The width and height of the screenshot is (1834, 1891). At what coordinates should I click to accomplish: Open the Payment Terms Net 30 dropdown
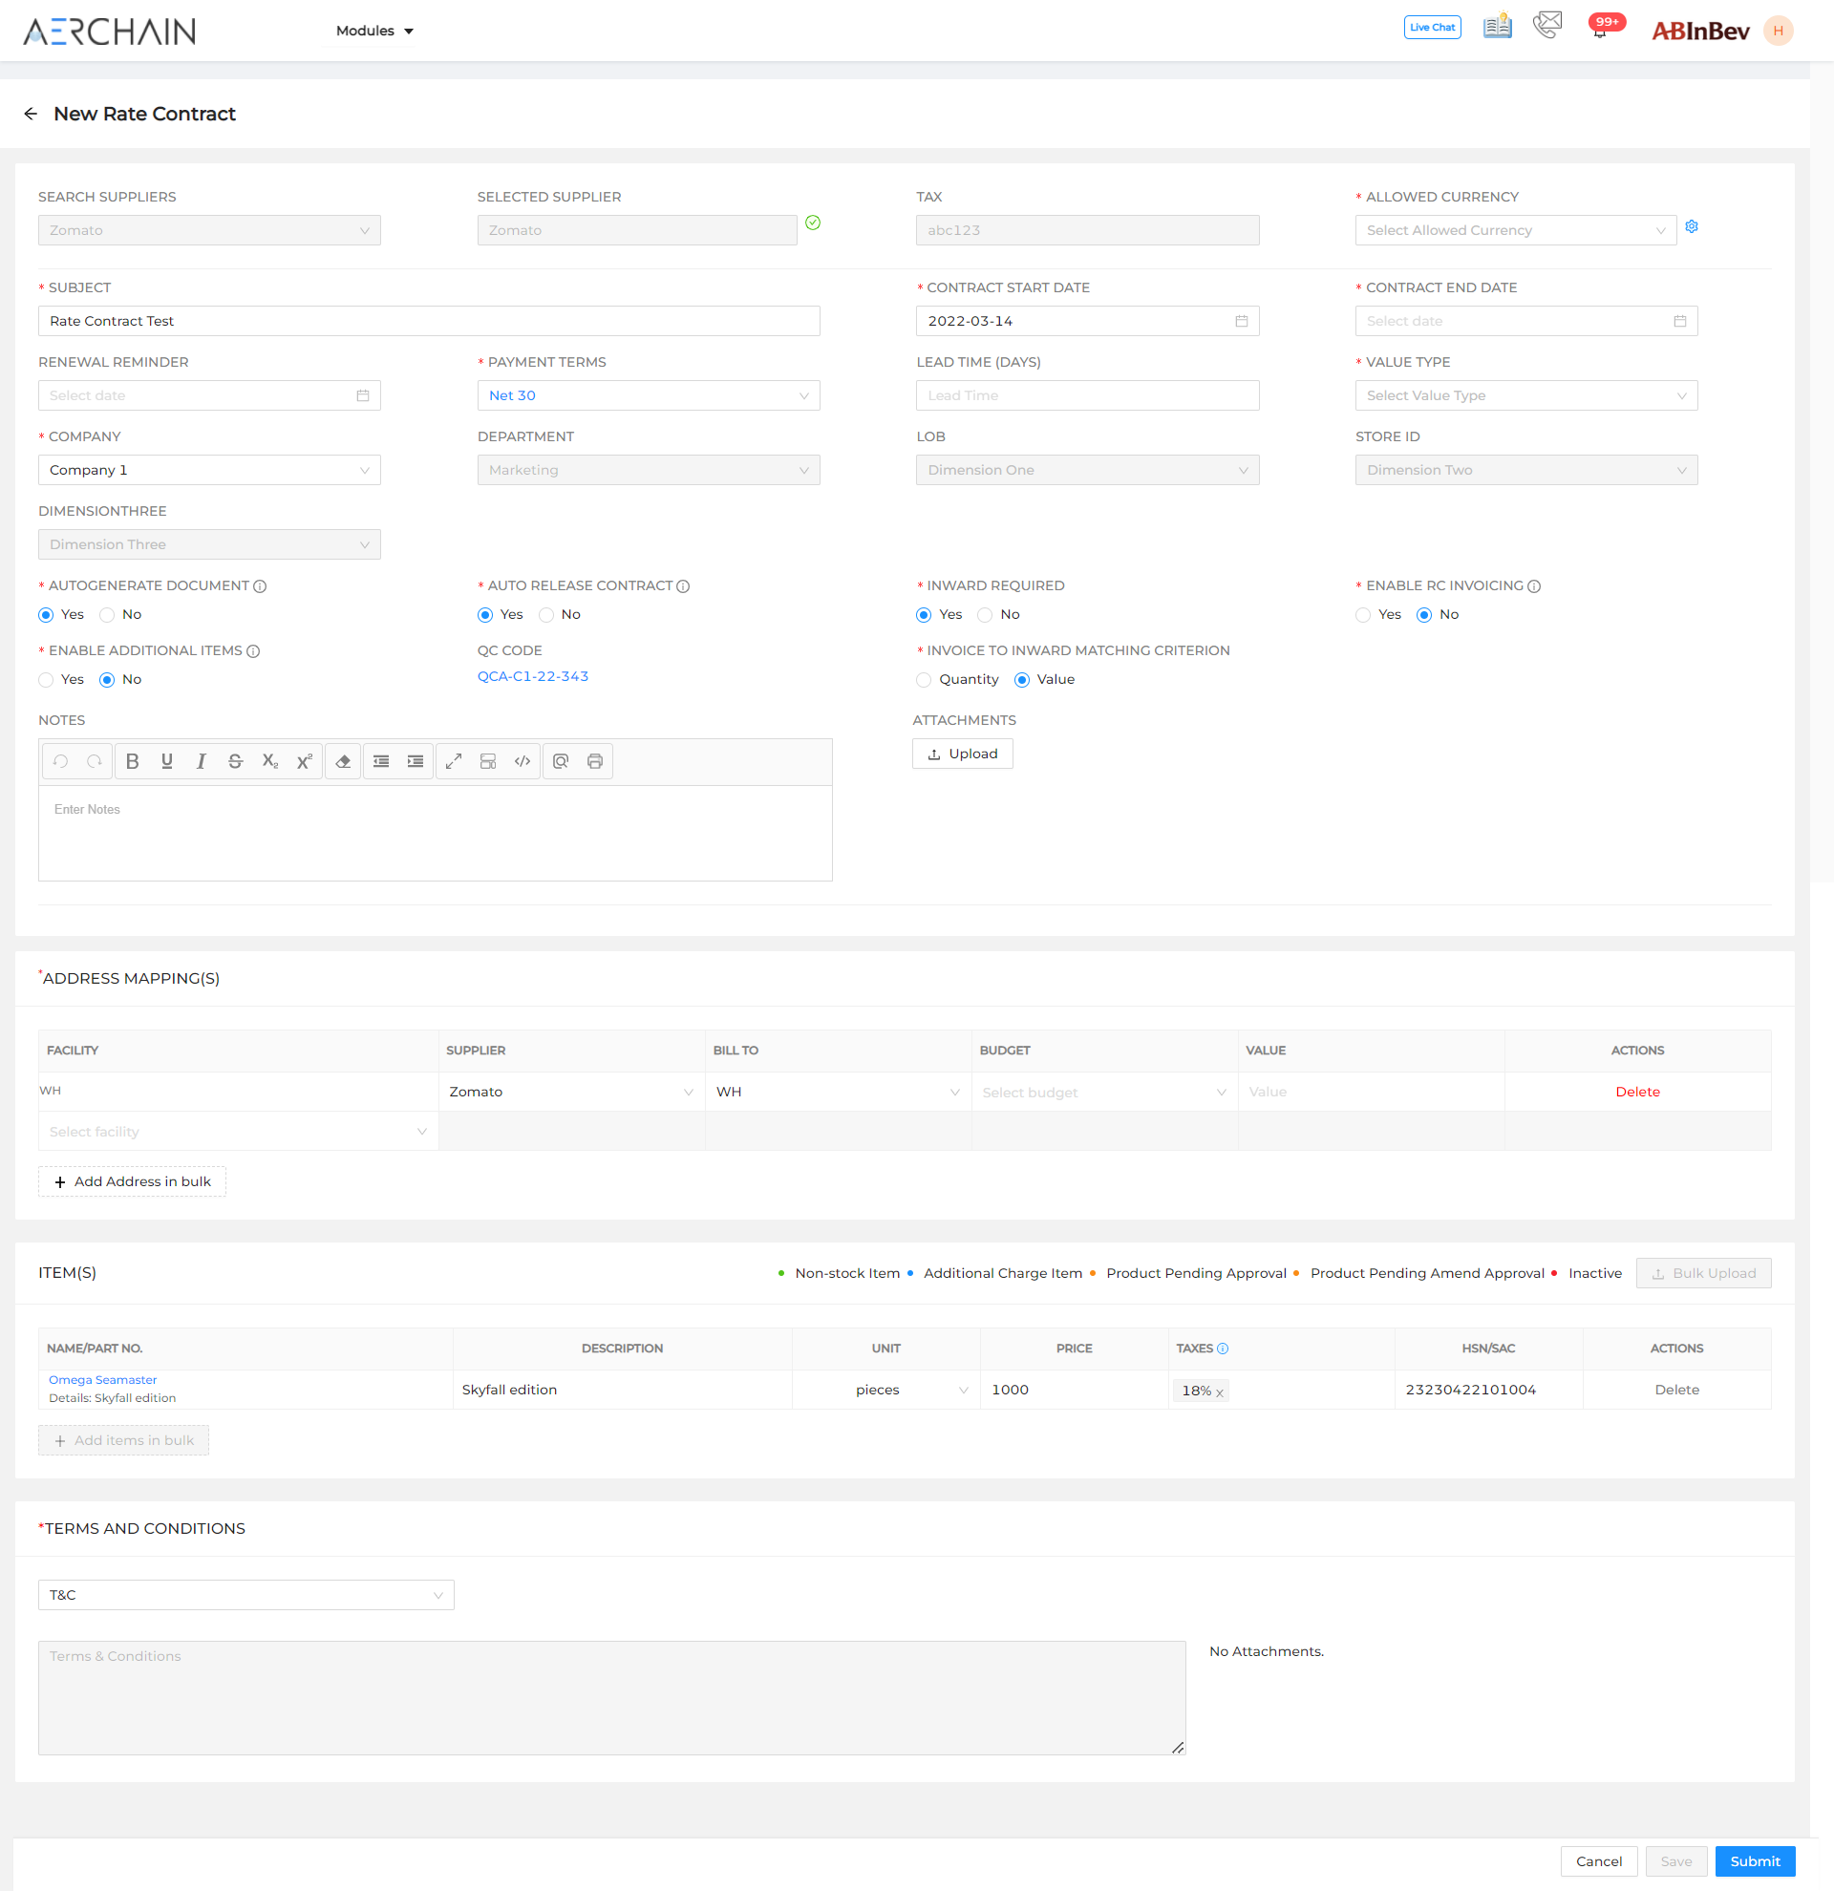point(648,395)
